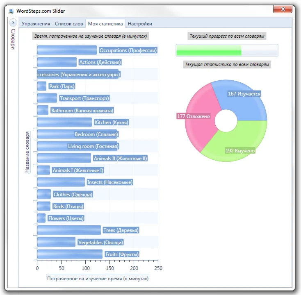Click the Текущая статистика по всем словарям heading
The height and width of the screenshot is (295, 301).
pyautogui.click(x=227, y=64)
